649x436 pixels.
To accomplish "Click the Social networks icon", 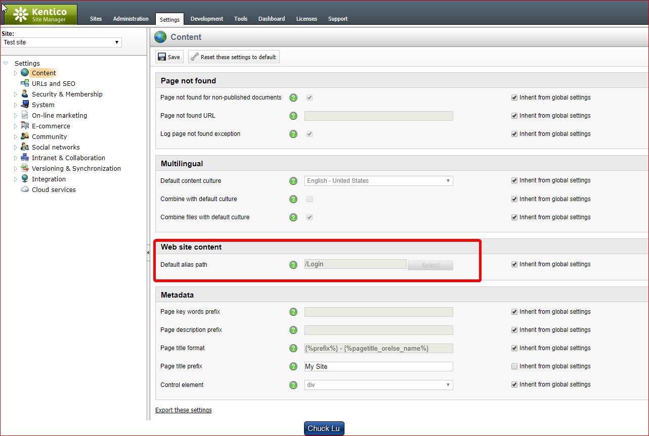I will [25, 147].
